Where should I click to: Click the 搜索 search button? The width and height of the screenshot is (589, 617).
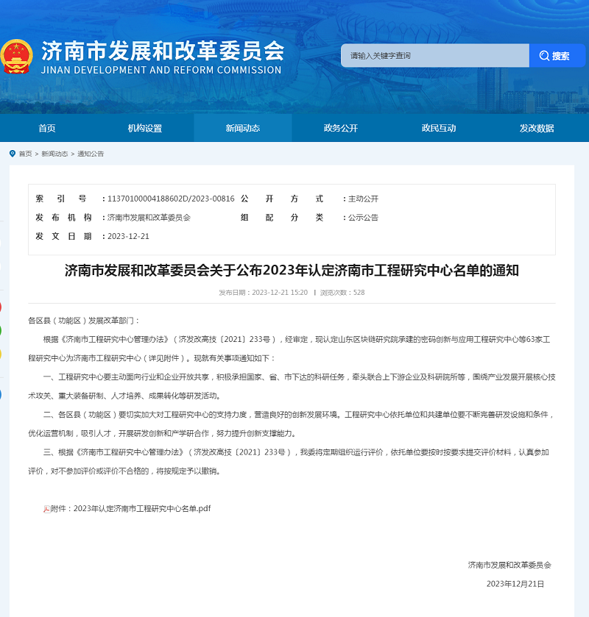tap(557, 55)
